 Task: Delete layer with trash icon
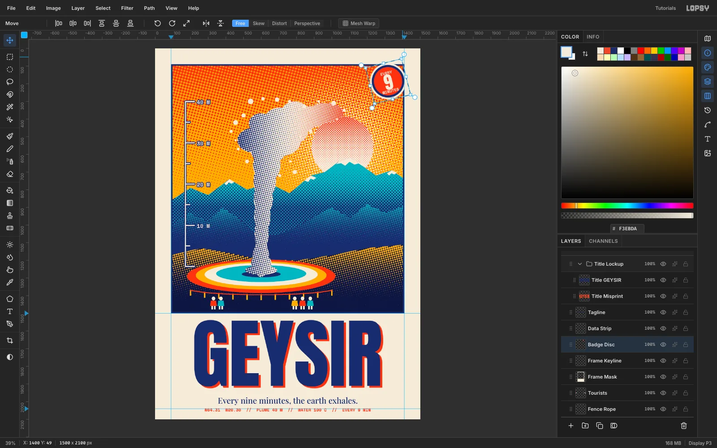coord(684,426)
